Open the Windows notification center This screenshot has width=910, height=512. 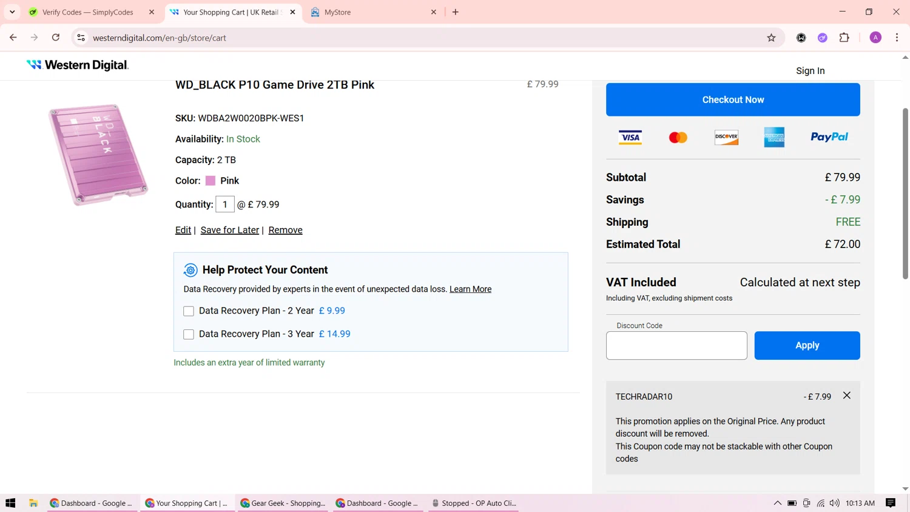891,503
